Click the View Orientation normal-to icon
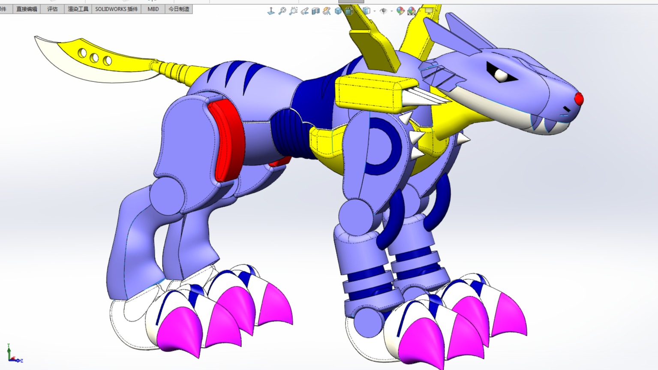 tap(271, 11)
